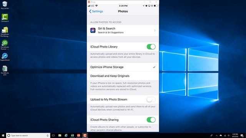
Task: Click the iCloud Photo Library description text
Action: click(x=123, y=55)
